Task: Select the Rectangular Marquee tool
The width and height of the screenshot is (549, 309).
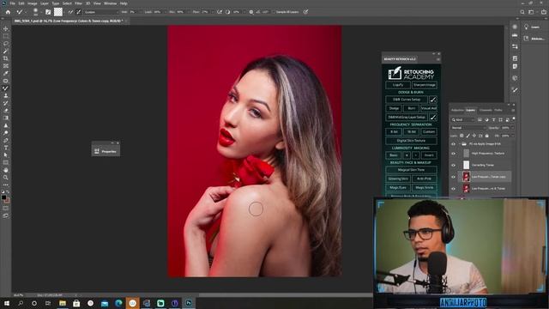Action: tap(6, 36)
